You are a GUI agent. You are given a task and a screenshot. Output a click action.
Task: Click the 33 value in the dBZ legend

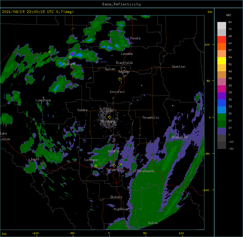click(x=230, y=107)
